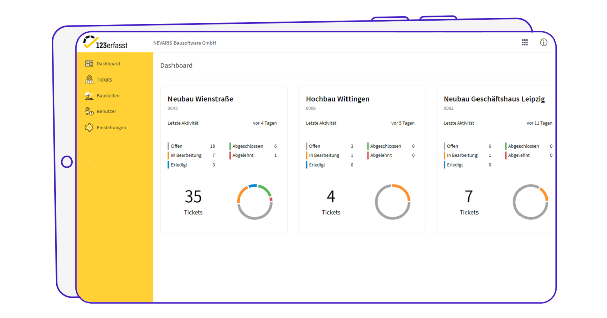
Task: Select Einstellungen menu label
Action: click(111, 128)
